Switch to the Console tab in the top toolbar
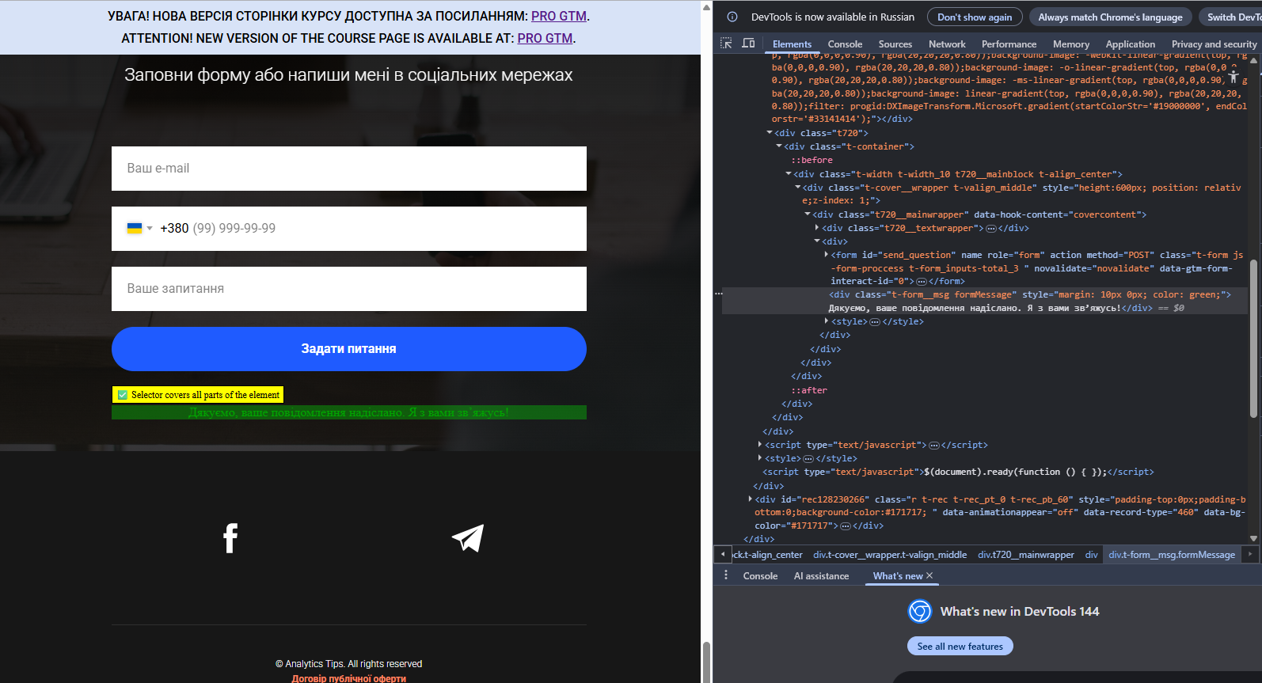Screen dimensions: 1262x683 [x=845, y=44]
